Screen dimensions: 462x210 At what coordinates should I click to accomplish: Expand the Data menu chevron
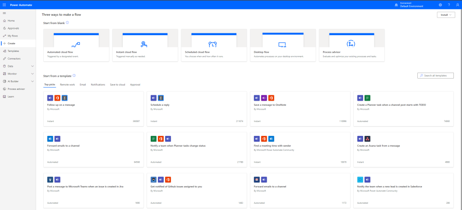click(32, 66)
